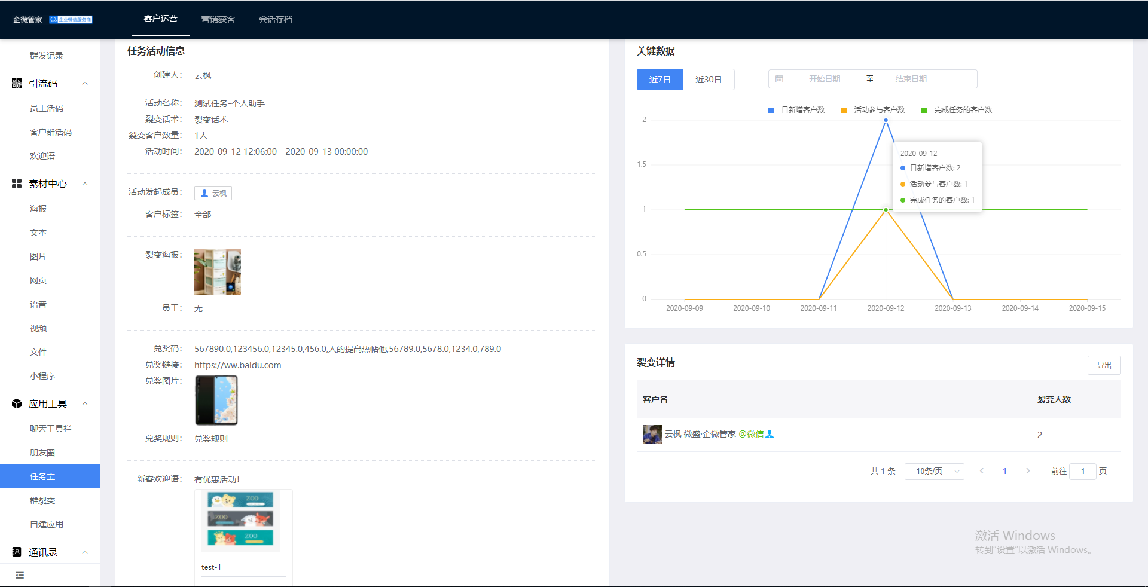Viewport: 1148px width, 587px height.
Task: Select the 近7日 range tab
Action: 660,80
